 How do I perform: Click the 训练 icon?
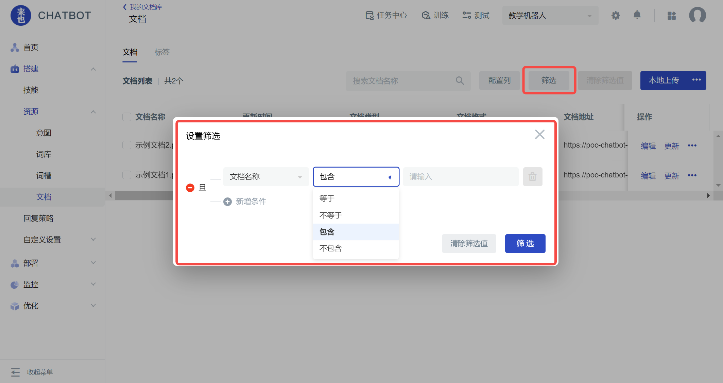[426, 15]
